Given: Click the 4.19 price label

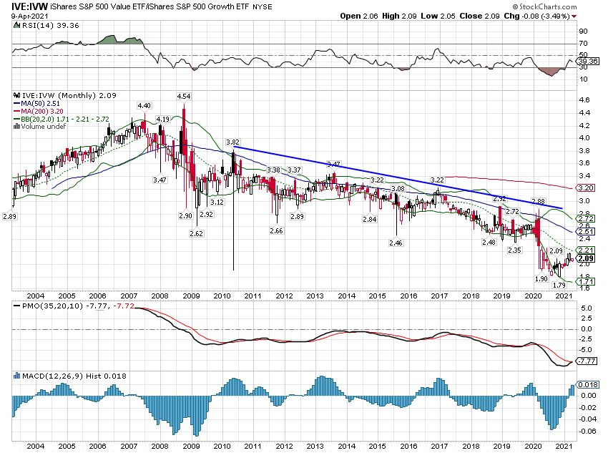Looking at the screenshot, I should click(163, 119).
